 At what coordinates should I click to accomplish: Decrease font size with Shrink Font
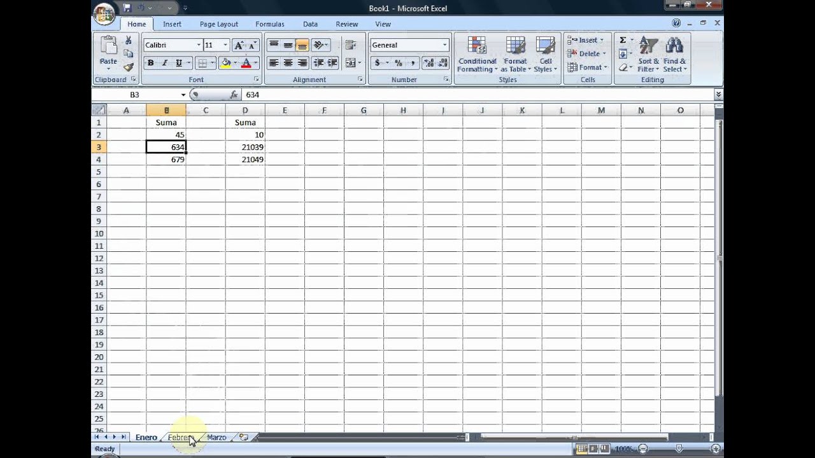pos(252,45)
